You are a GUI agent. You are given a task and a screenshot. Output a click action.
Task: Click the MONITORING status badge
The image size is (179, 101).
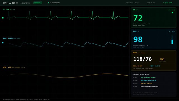(x=38, y=3)
